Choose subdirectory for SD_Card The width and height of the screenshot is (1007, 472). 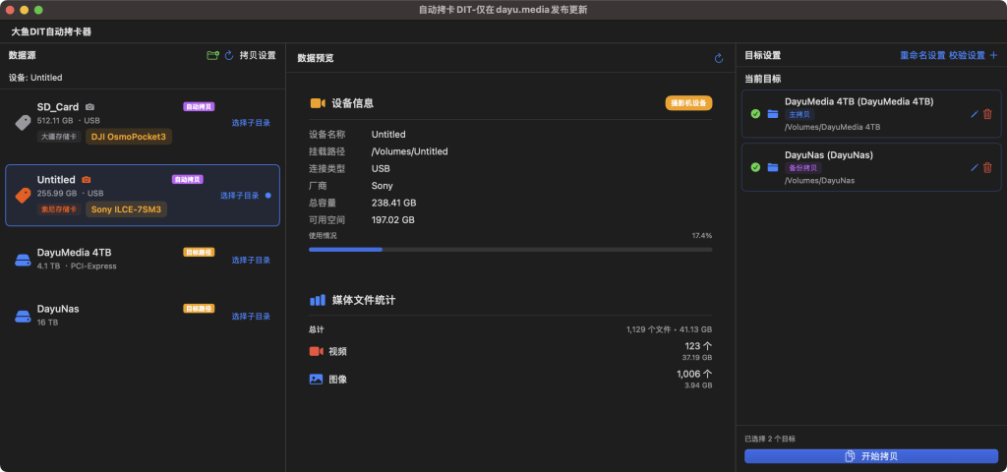coord(251,123)
